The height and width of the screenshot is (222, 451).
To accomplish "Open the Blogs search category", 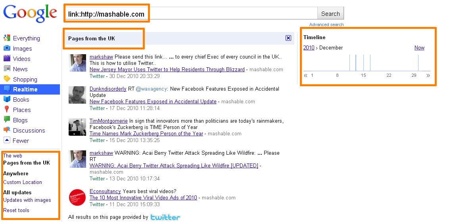I will pyautogui.click(x=20, y=120).
